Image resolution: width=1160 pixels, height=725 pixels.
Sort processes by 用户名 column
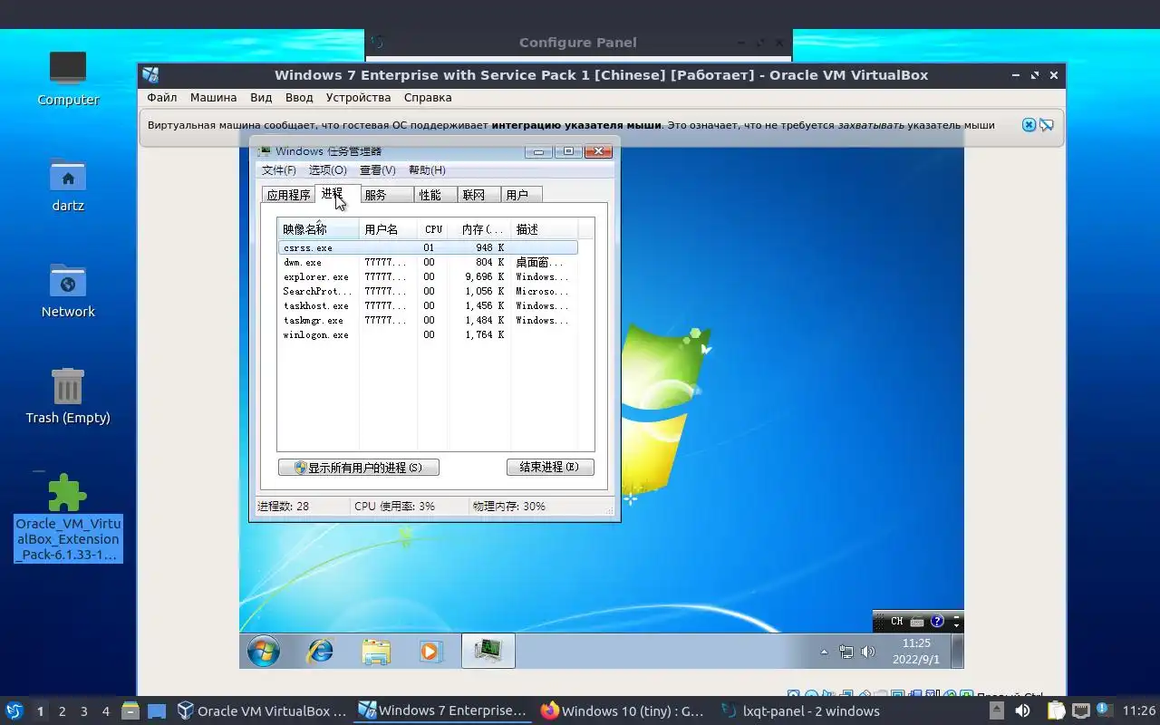pos(388,229)
